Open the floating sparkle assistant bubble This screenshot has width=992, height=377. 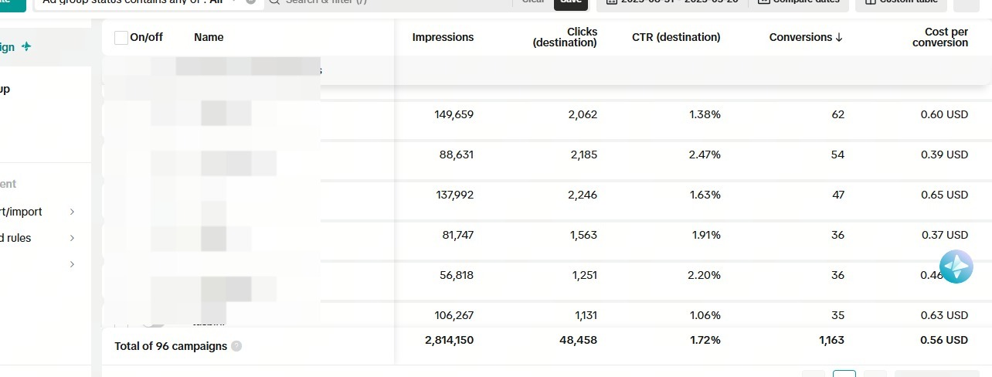956,267
